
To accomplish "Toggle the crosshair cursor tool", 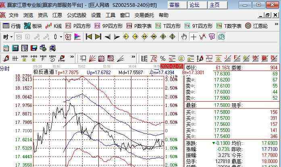I will tap(194, 37).
